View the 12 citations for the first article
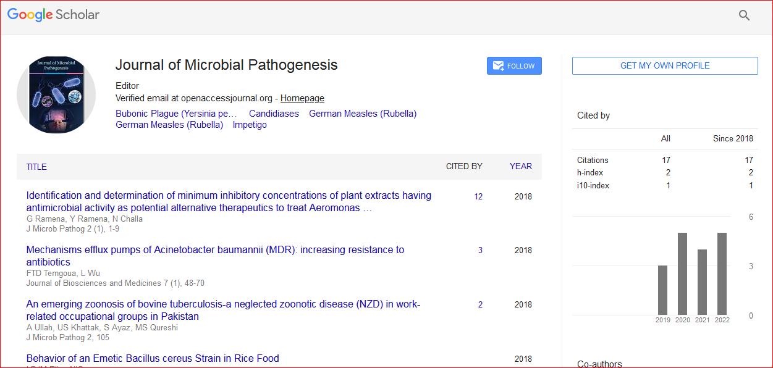Screen dimensions: 773x368 pos(478,197)
